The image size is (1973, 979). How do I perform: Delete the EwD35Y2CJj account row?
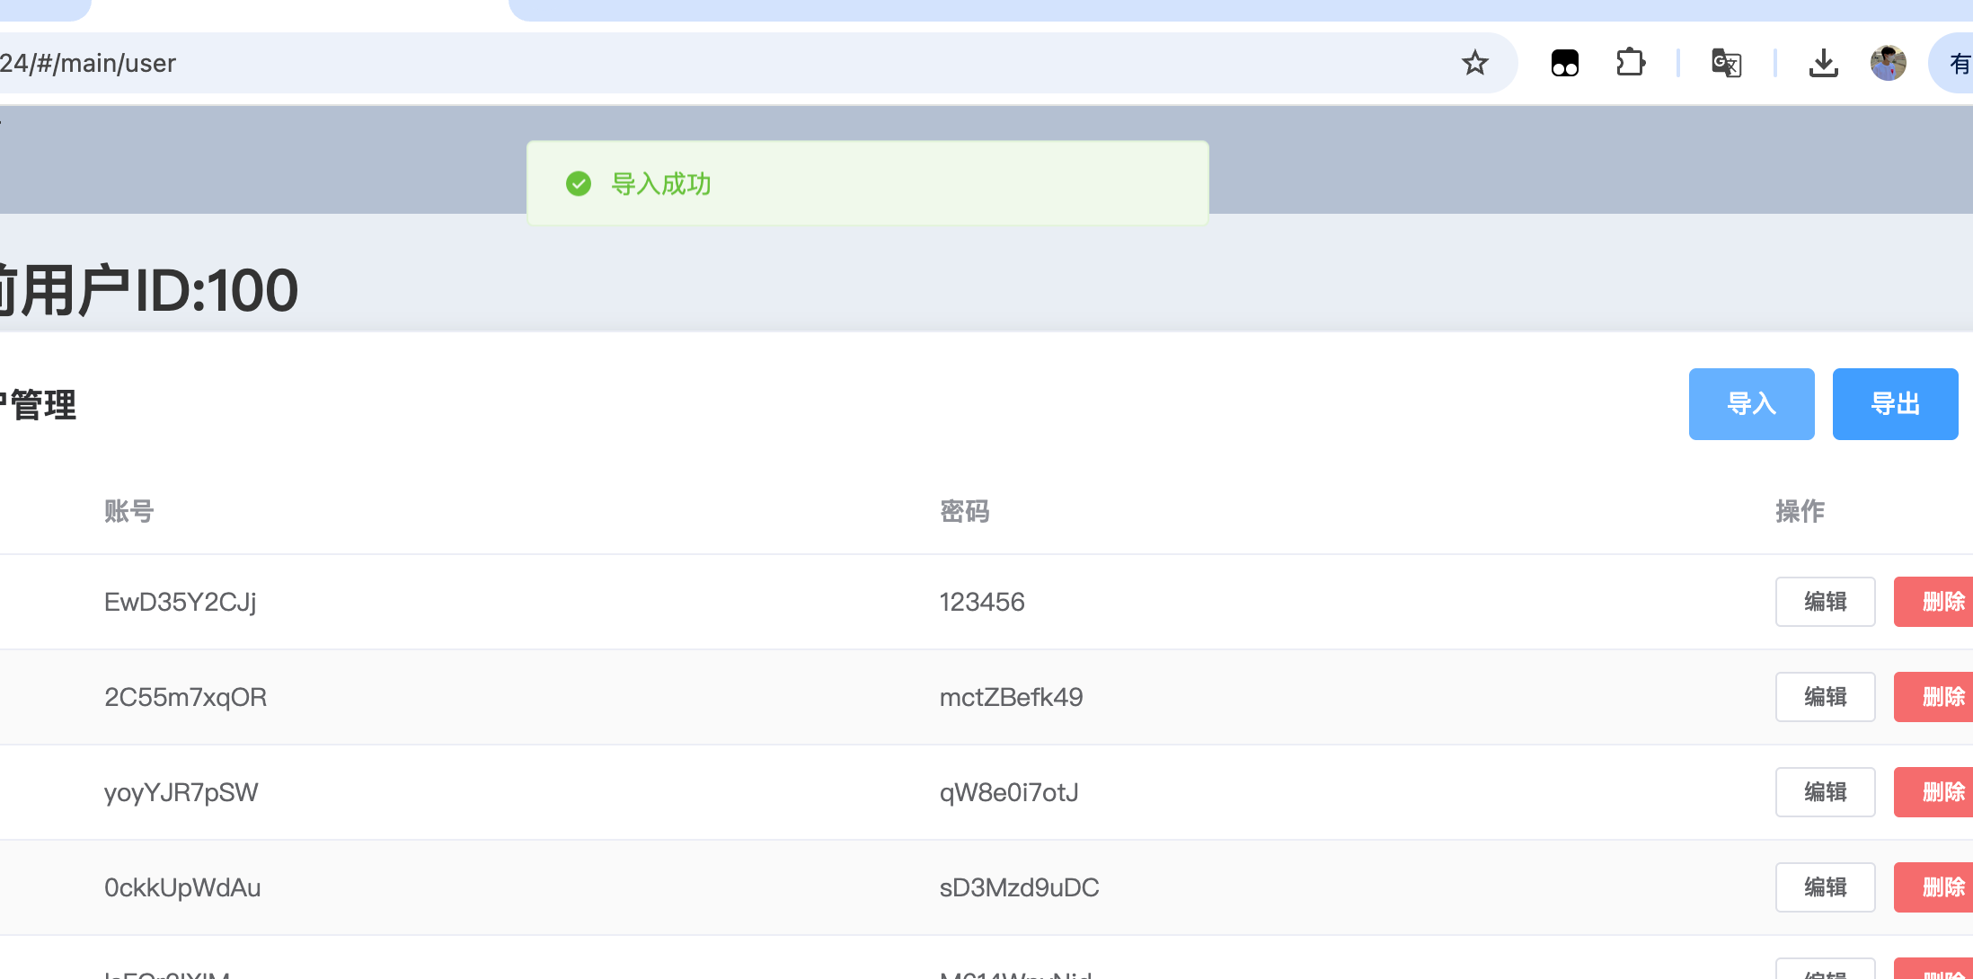pos(1936,602)
